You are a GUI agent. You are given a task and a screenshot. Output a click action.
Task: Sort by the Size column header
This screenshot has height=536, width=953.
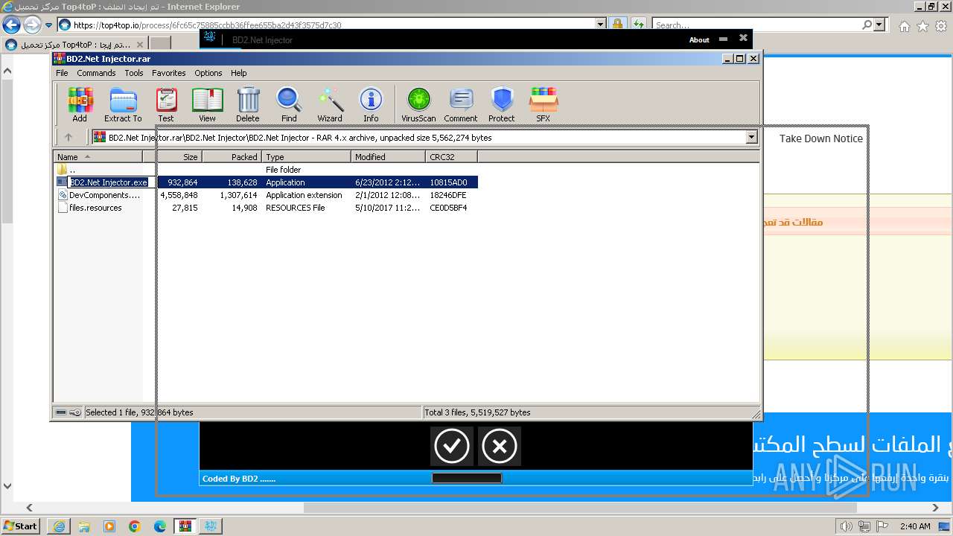point(172,157)
